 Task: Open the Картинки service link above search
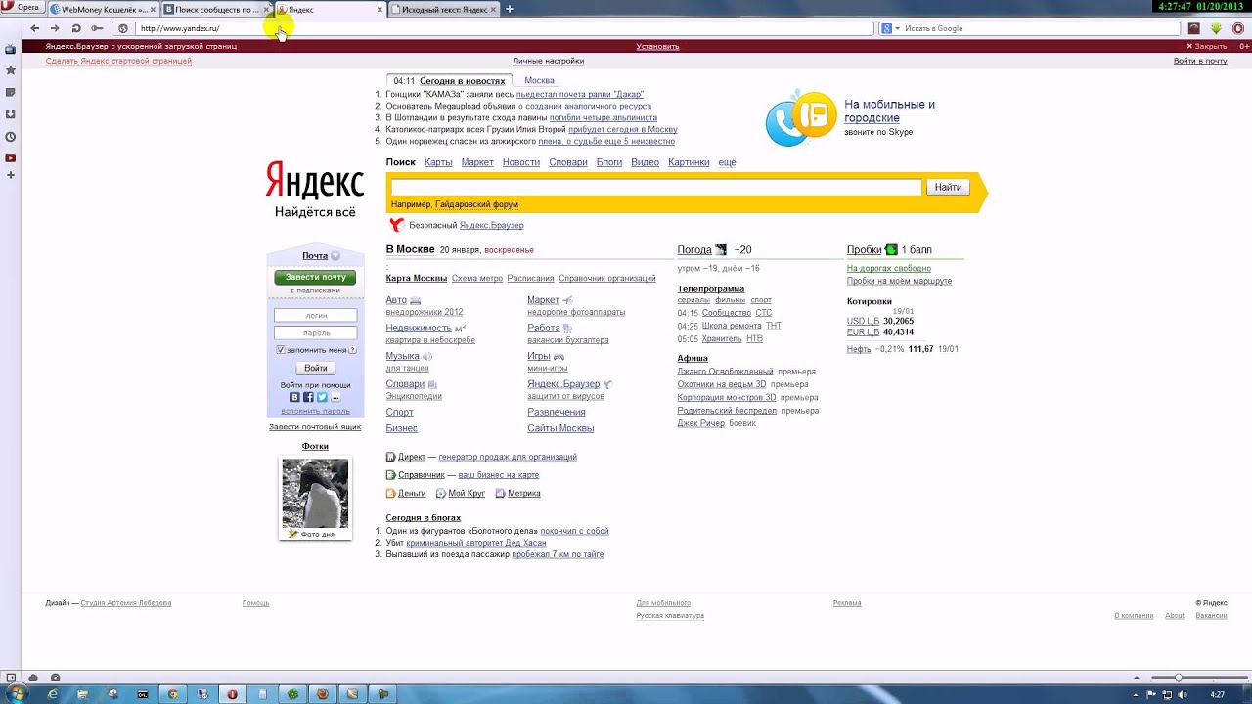689,162
